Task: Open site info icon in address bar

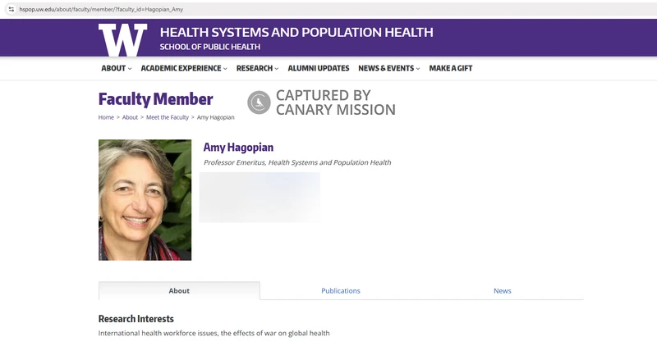Action: 11,9
